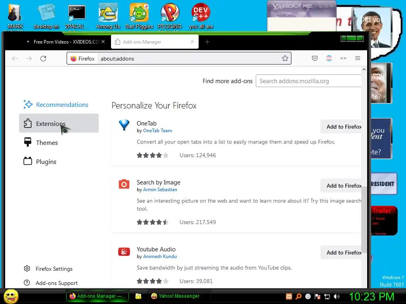Open Armin Sebastian author link
This screenshot has height=304, width=406.
[x=160, y=190]
